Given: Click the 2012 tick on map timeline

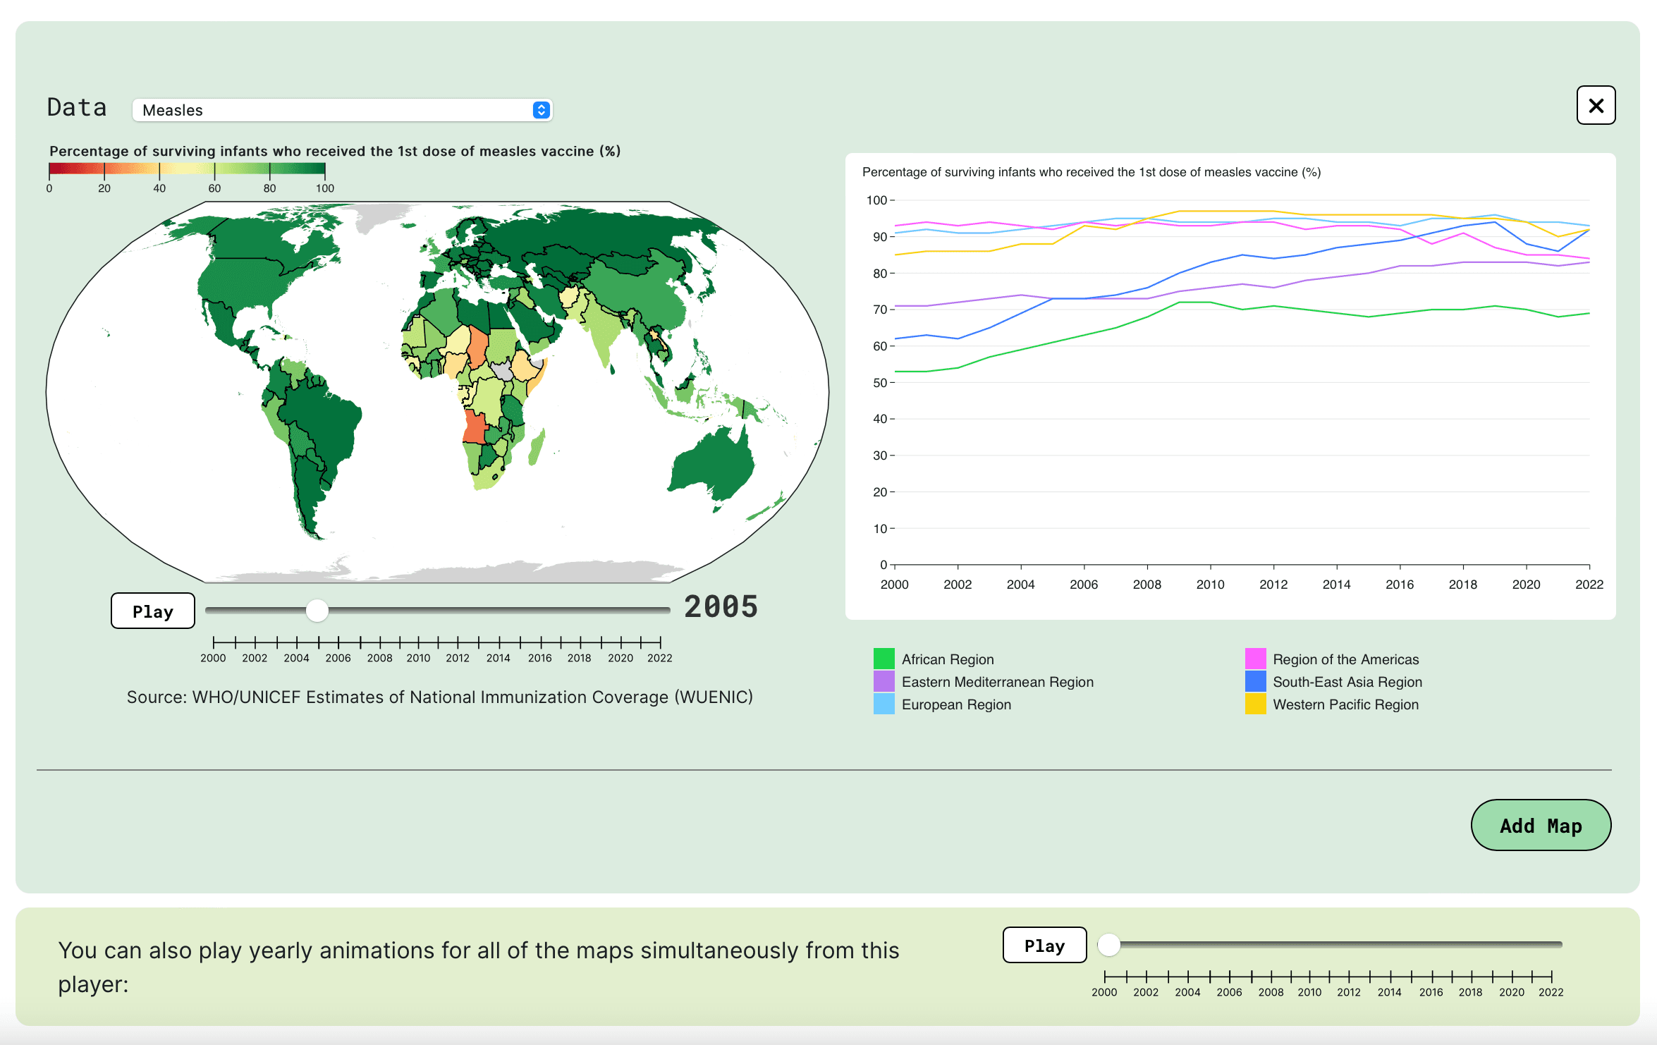Looking at the screenshot, I should [x=458, y=642].
